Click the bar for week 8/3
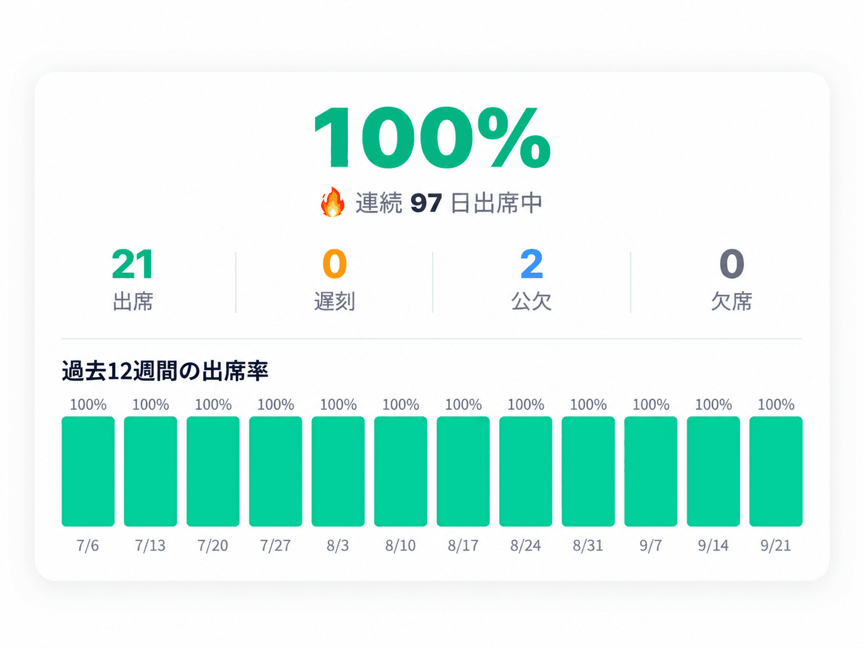Viewport: 864px width, 648px height. [x=338, y=471]
